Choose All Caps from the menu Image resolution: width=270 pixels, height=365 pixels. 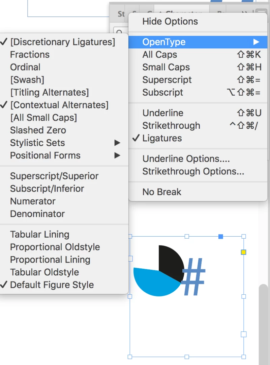pos(159,54)
